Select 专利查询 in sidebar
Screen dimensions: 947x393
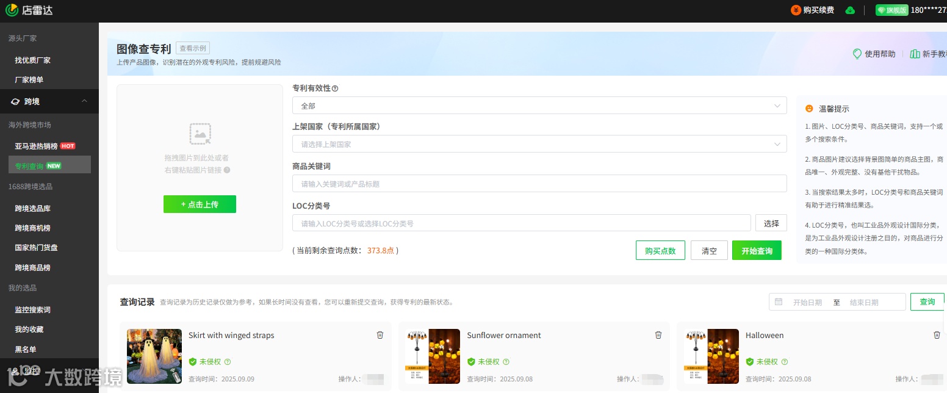point(49,165)
